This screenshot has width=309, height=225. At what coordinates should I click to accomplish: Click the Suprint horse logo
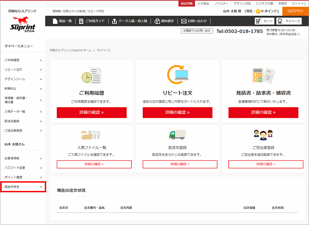coord(22,24)
